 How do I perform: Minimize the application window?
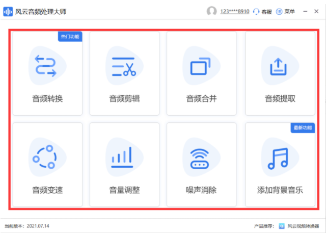[305, 11]
